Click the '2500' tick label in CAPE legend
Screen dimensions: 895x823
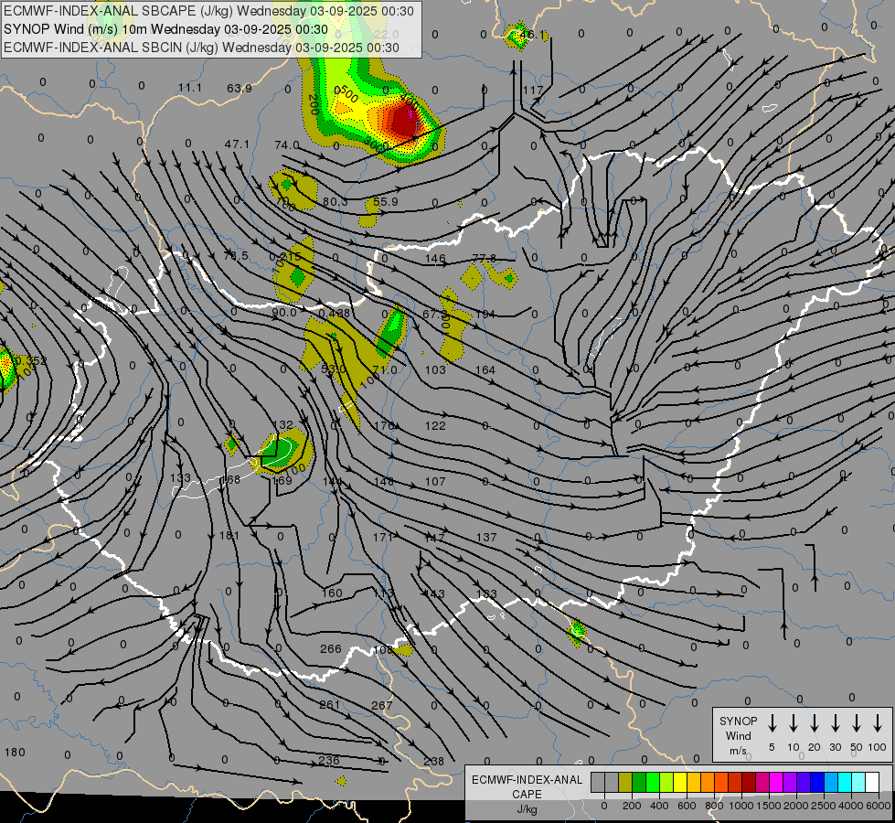pos(824,806)
